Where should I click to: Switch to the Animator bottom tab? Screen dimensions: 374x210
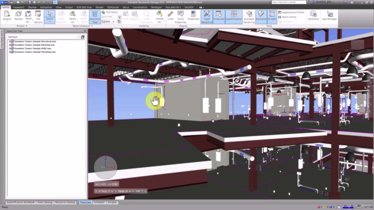coord(99,202)
